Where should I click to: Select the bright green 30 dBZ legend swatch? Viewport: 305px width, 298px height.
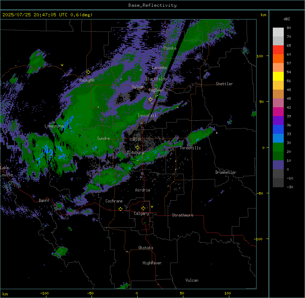coord(278,147)
